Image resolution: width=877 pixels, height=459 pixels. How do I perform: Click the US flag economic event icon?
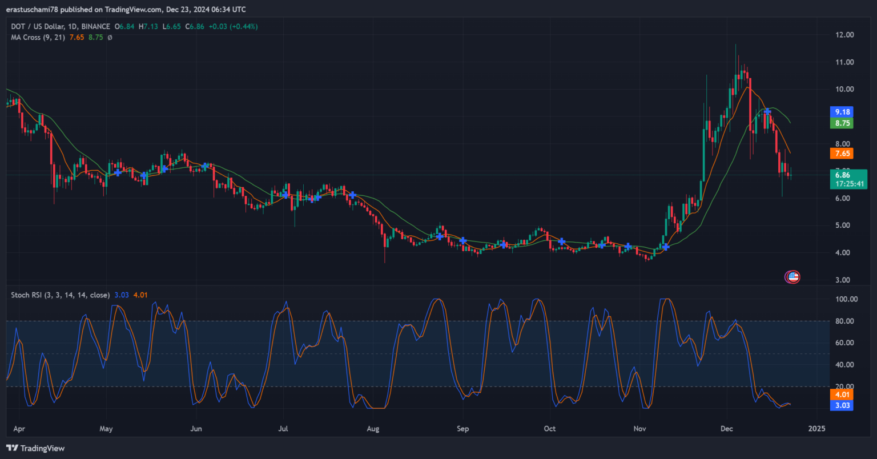(x=793, y=277)
